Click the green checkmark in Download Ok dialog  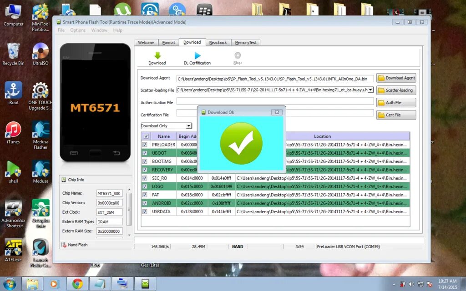[x=241, y=143]
